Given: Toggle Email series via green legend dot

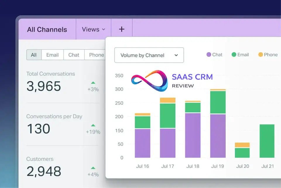Looking at the screenshot, I should [x=234, y=55].
